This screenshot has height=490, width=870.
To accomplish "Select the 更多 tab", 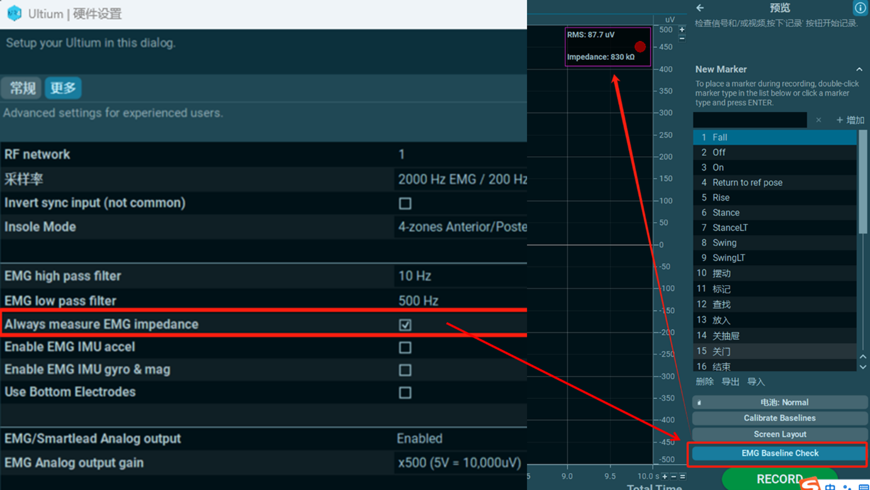I will pos(63,87).
